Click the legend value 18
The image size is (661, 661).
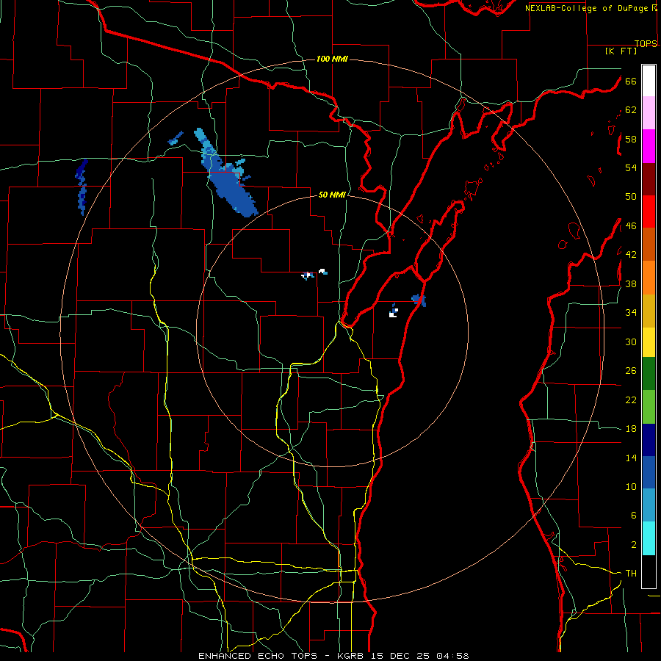coord(631,429)
